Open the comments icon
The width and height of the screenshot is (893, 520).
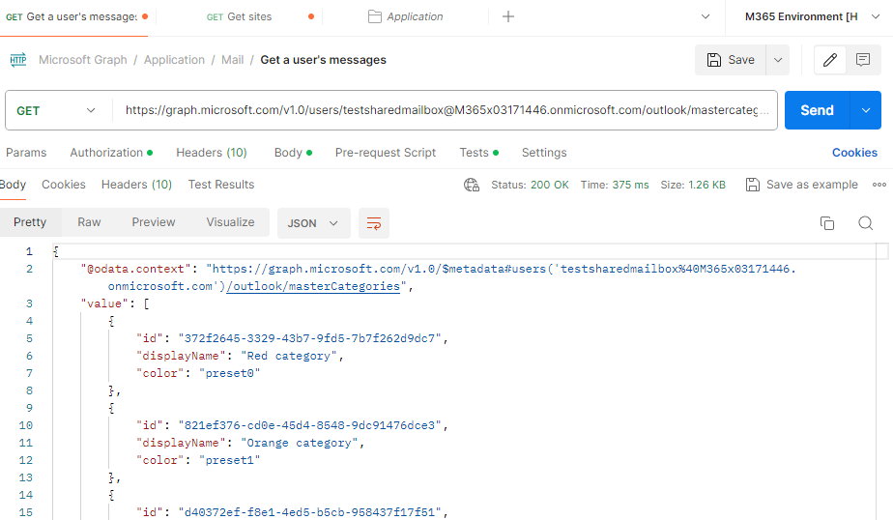click(x=863, y=60)
